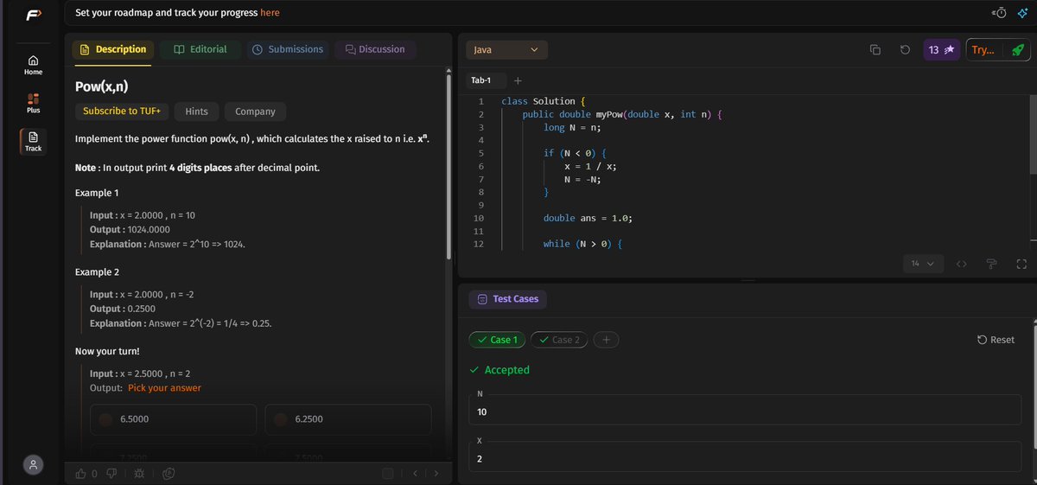Reset editor code with circular arrow icon
Image resolution: width=1037 pixels, height=485 pixels.
coord(905,50)
